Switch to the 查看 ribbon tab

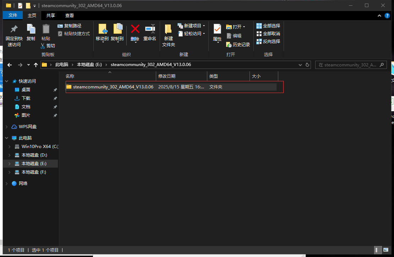click(x=69, y=15)
